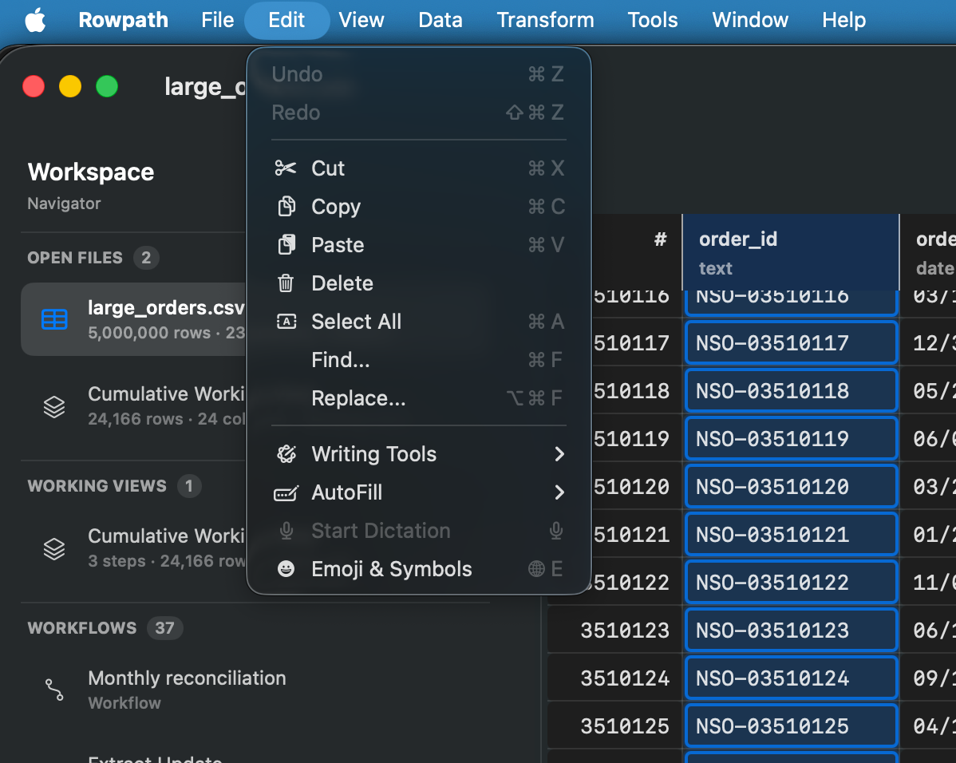This screenshot has height=763, width=956.
Task: Expand the Writing Tools submenu arrow
Action: point(559,454)
